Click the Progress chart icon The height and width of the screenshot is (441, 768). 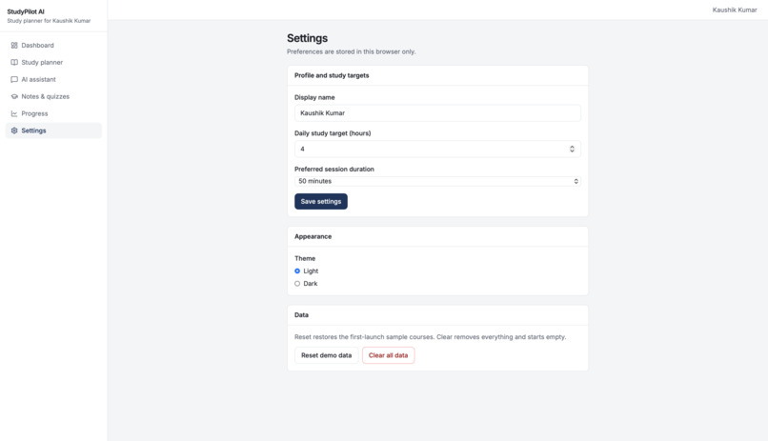[x=14, y=113]
